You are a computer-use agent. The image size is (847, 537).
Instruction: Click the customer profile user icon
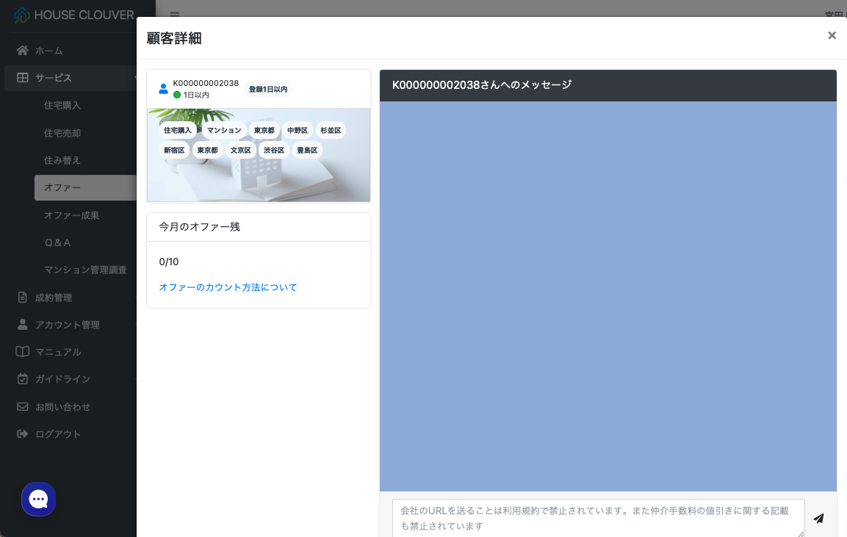pyautogui.click(x=163, y=89)
